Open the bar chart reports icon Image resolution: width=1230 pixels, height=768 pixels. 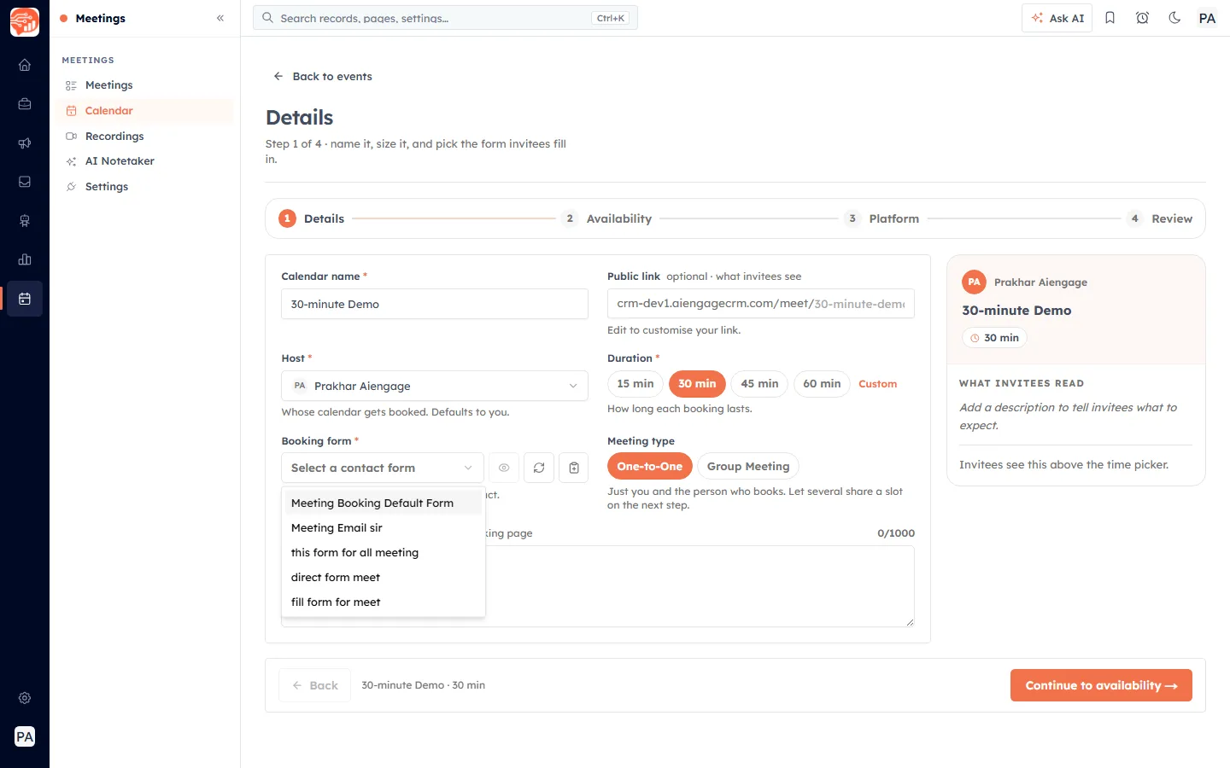click(25, 259)
